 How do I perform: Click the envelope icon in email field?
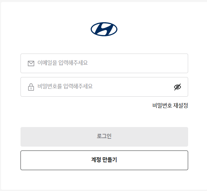pyautogui.click(x=31, y=63)
